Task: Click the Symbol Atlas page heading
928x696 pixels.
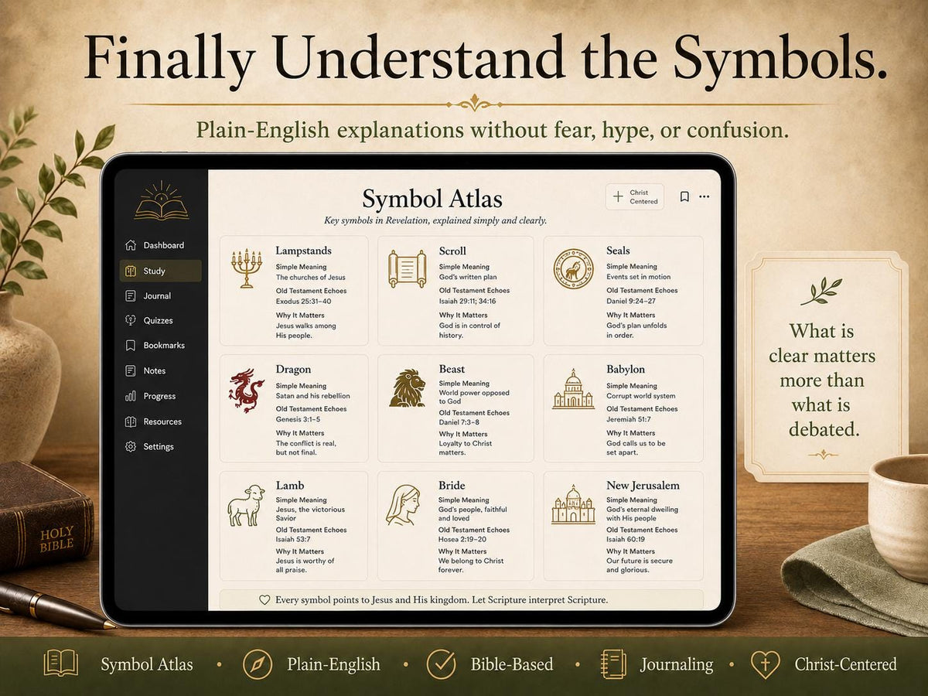Action: pyautogui.click(x=432, y=199)
